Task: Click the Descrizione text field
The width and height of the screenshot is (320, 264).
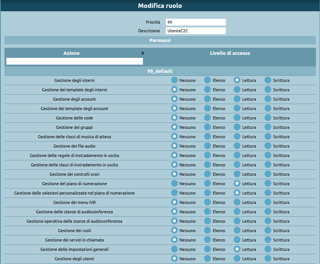Action: pyautogui.click(x=195, y=31)
